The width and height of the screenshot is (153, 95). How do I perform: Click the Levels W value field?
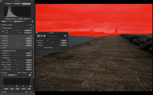click(x=29, y=89)
